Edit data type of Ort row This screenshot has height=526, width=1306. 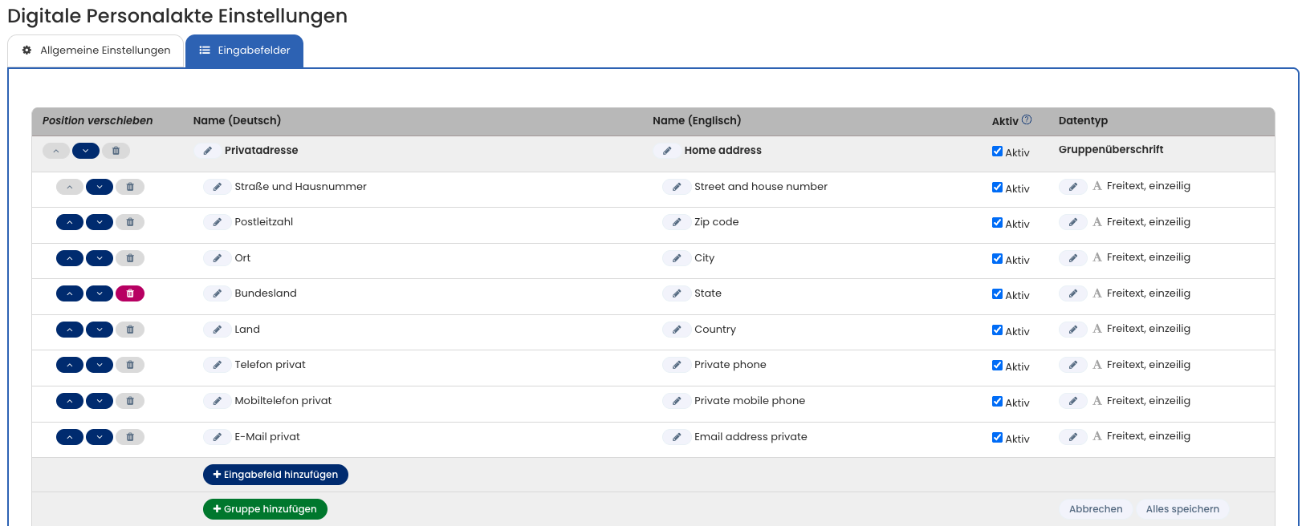pyautogui.click(x=1072, y=258)
